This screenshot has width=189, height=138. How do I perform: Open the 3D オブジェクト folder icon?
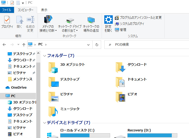[53, 68]
